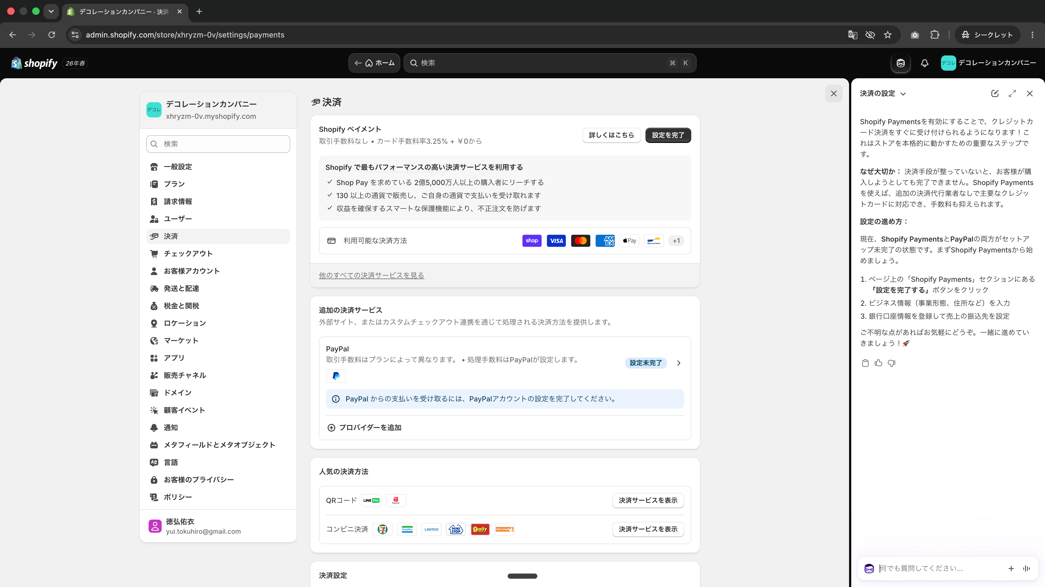The height and width of the screenshot is (587, 1045).
Task: Reload the page
Action: [x=51, y=35]
